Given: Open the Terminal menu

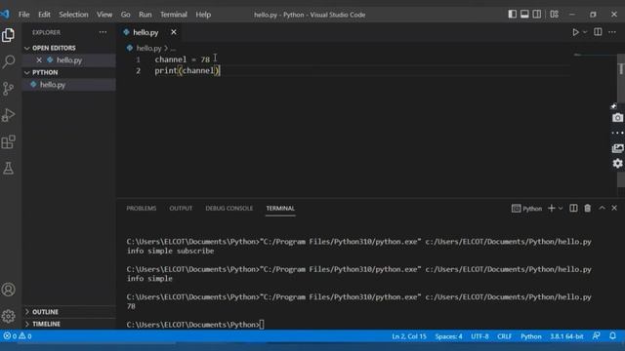Looking at the screenshot, I should tap(174, 15).
